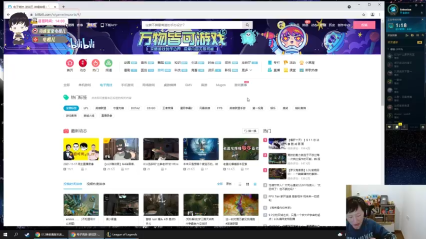Open Chrome three-dot menu

pos(380,15)
